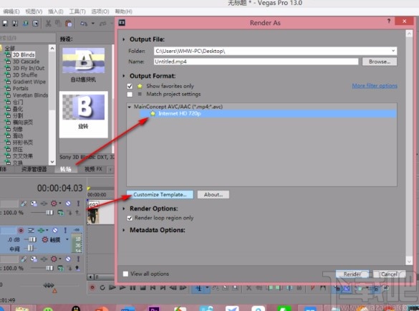Open the Folder path dropdown
Screen dimensions: 419x311
[393, 51]
